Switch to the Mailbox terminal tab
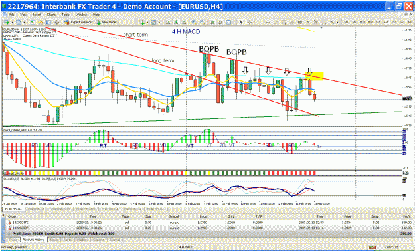The width and height of the screenshot is (415, 251). tap(82, 240)
